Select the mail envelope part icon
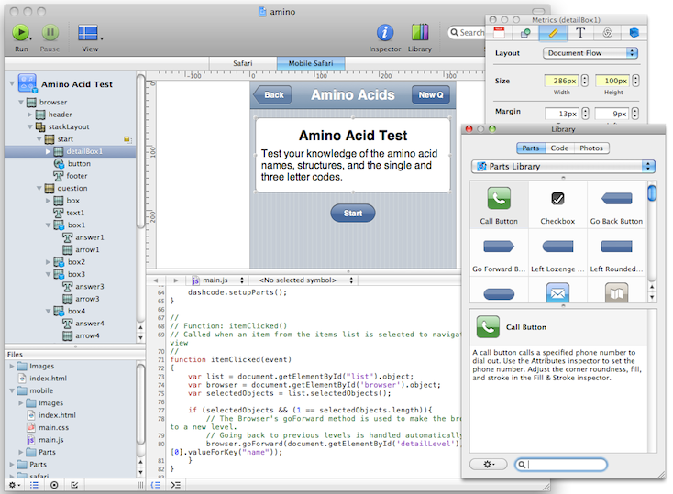The image size is (673, 494). (557, 292)
